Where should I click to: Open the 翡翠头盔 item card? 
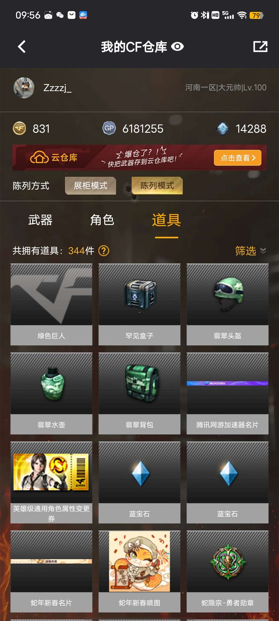pos(228,305)
